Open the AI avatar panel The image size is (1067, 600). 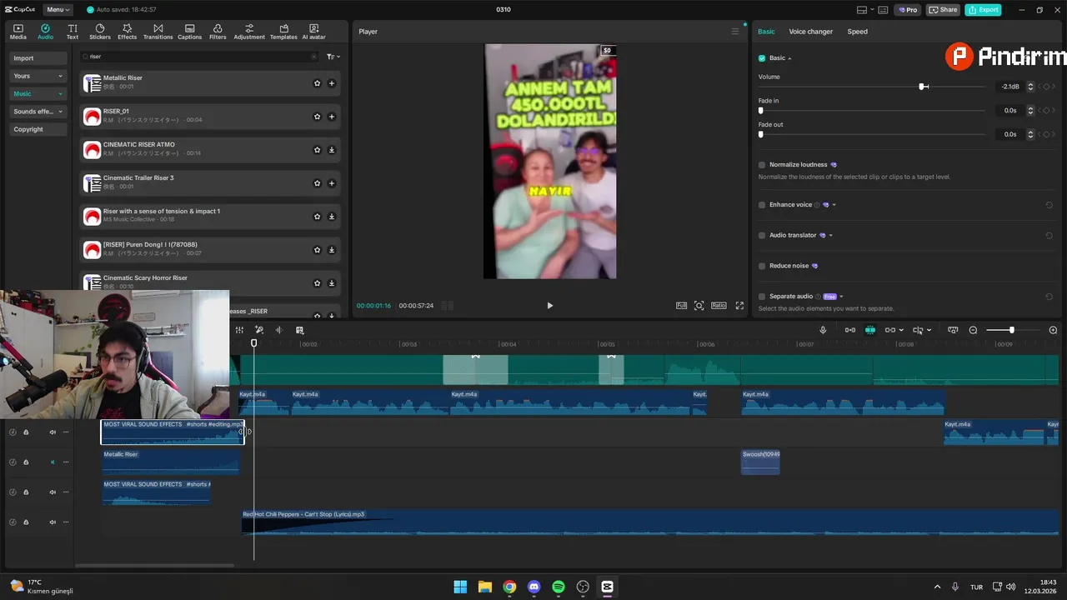(x=314, y=32)
